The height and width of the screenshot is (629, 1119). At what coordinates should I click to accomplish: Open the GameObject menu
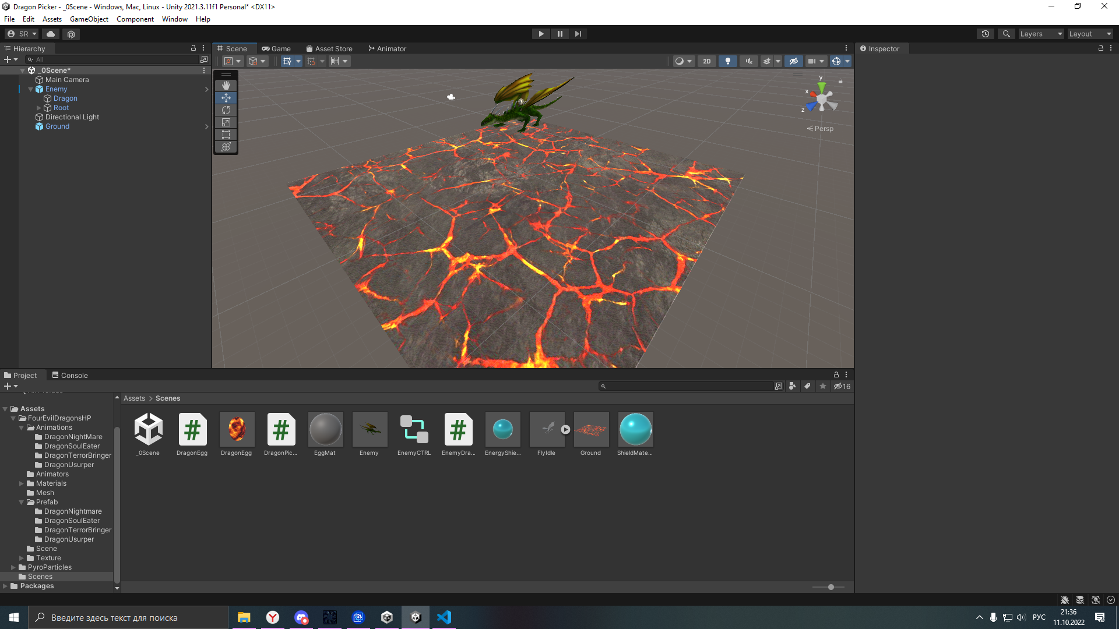click(x=89, y=19)
